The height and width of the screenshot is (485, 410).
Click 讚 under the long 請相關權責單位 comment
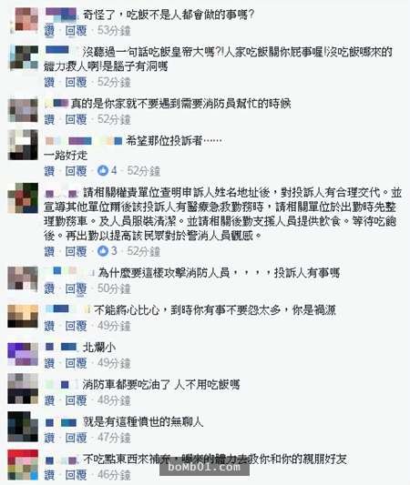coord(49,251)
